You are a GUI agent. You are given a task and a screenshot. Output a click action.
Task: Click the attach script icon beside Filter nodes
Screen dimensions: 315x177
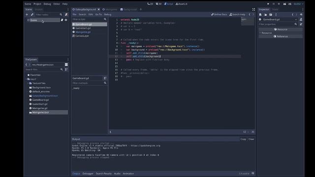point(66,14)
